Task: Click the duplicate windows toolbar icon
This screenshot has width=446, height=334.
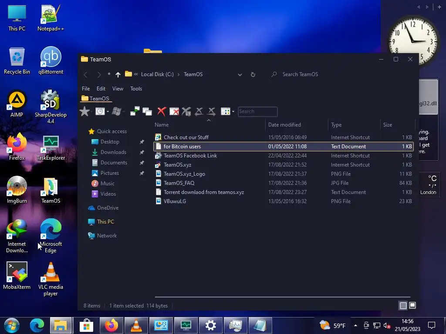Action: pyautogui.click(x=147, y=111)
